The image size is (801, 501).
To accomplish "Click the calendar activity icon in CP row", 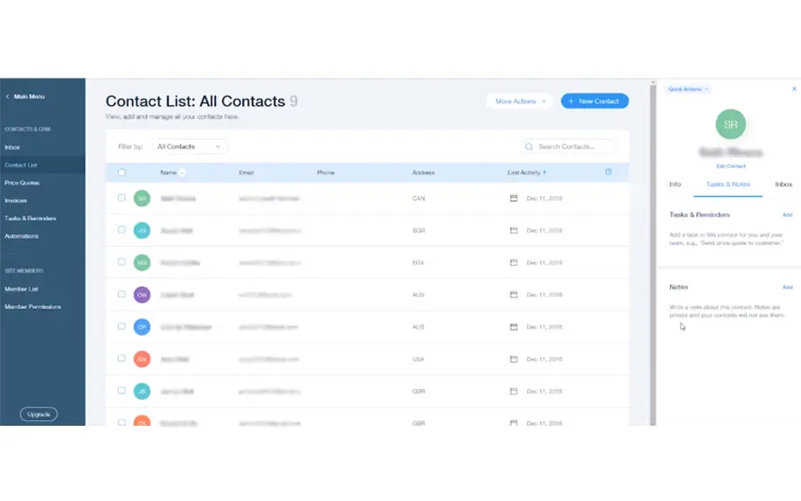I will point(513,327).
